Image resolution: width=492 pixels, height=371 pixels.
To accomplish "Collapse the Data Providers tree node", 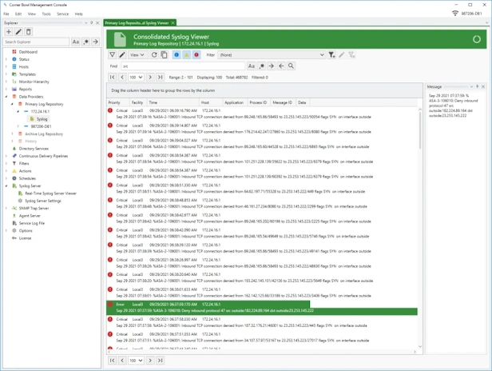I will coord(6,97).
